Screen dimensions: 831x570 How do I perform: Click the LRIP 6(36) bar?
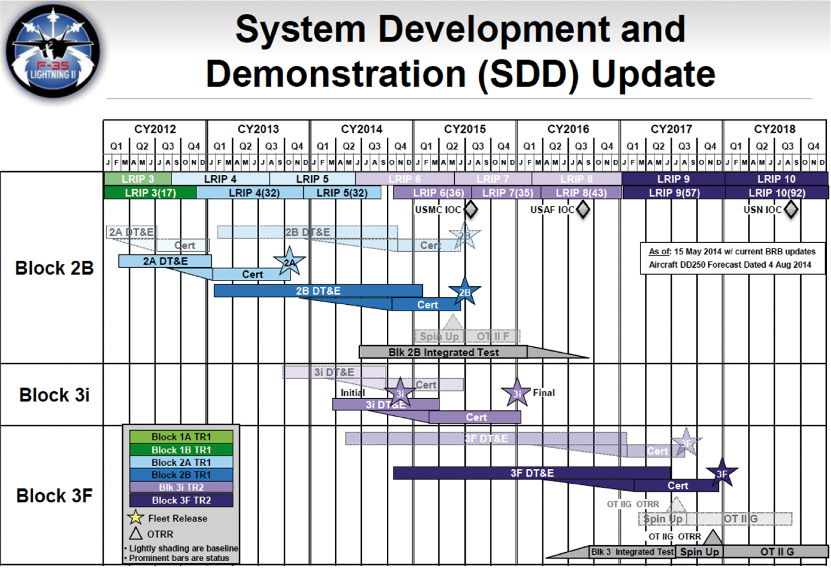pos(432,192)
